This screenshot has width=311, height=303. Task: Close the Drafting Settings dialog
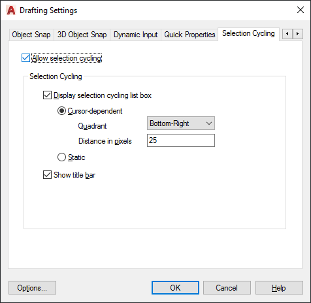pos(301,10)
